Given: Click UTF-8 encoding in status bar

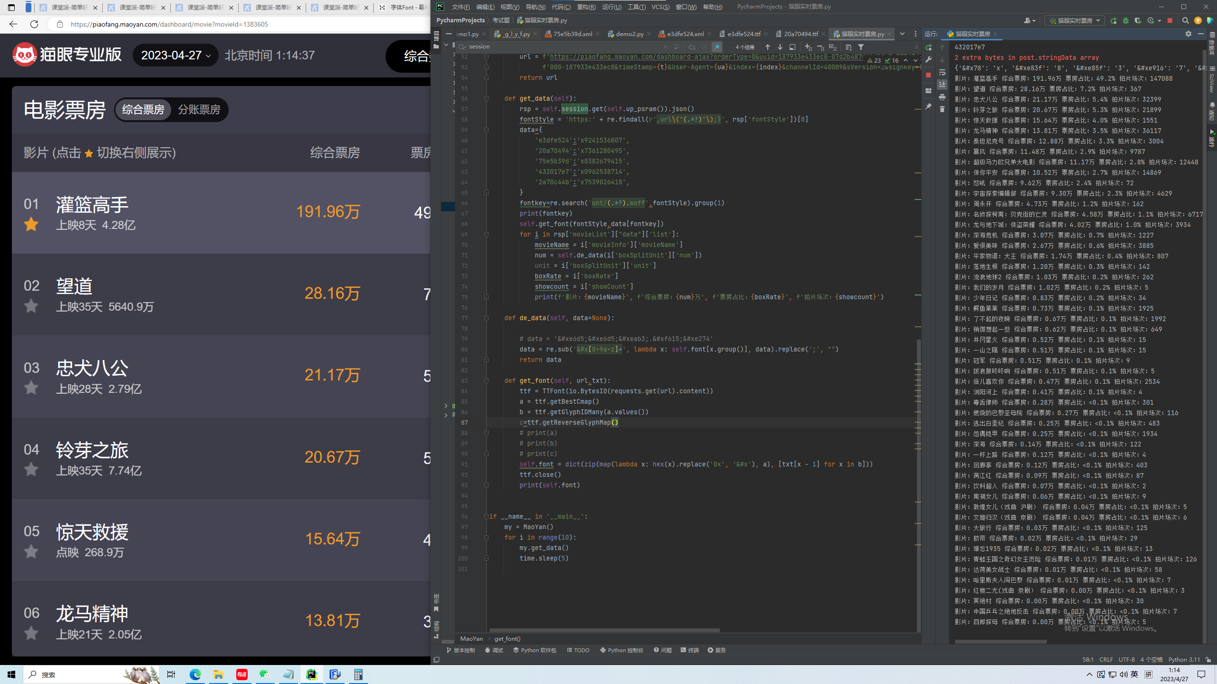Looking at the screenshot, I should (1127, 660).
